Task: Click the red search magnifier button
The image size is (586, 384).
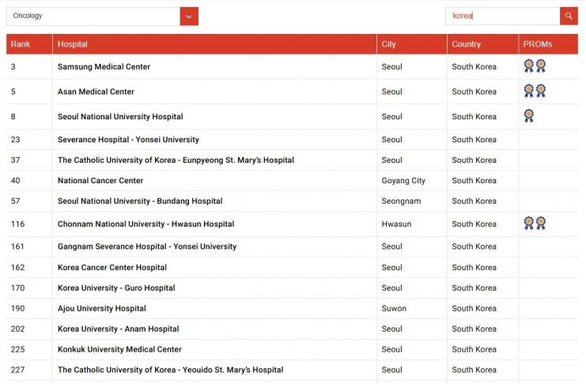Action: click(569, 16)
